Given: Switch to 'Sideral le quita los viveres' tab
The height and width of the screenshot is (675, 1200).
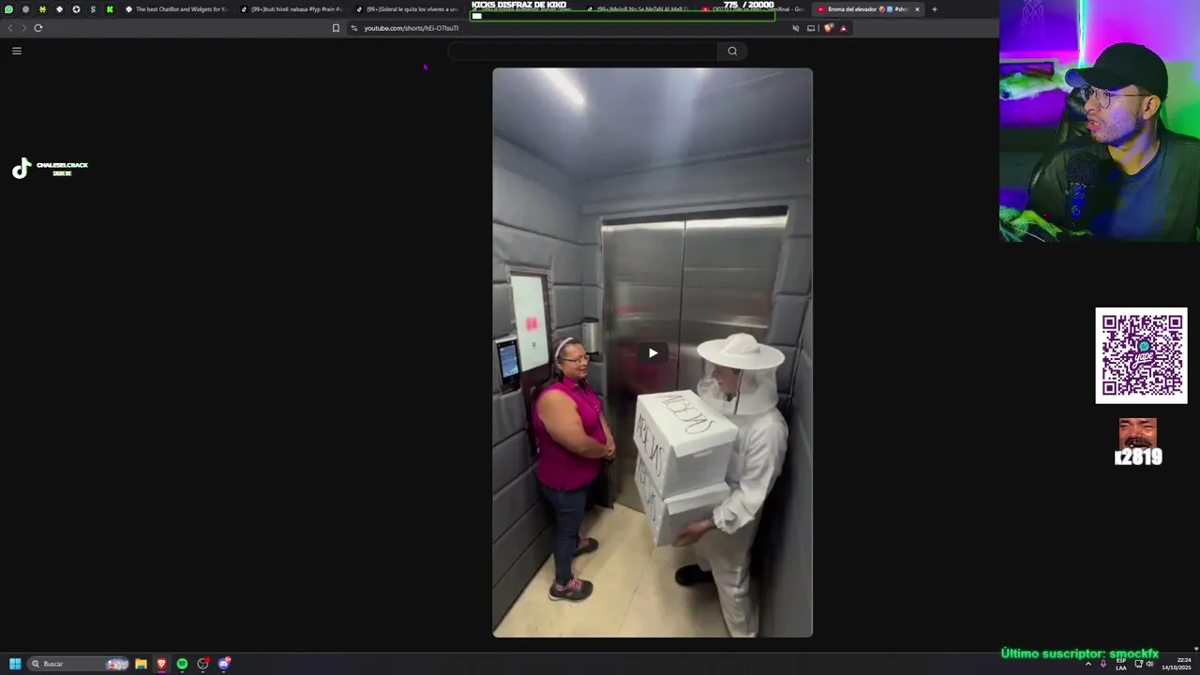Looking at the screenshot, I should click(407, 9).
